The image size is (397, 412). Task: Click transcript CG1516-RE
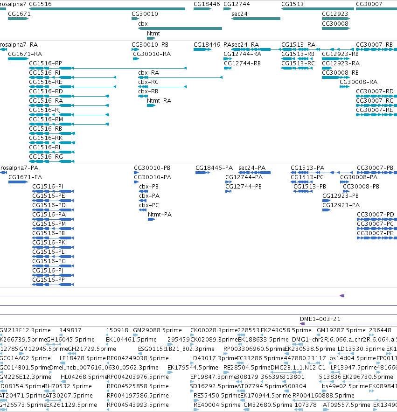point(46,82)
